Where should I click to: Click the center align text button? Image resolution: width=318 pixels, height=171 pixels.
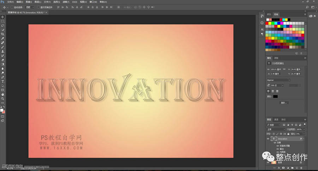point(273,91)
